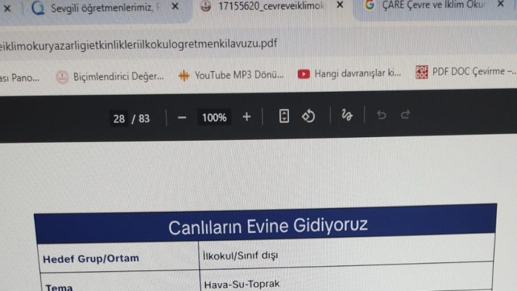Switch to the Sevgili öğretmenlerimiz tab
Screen dimensions: 517x291
(101, 8)
